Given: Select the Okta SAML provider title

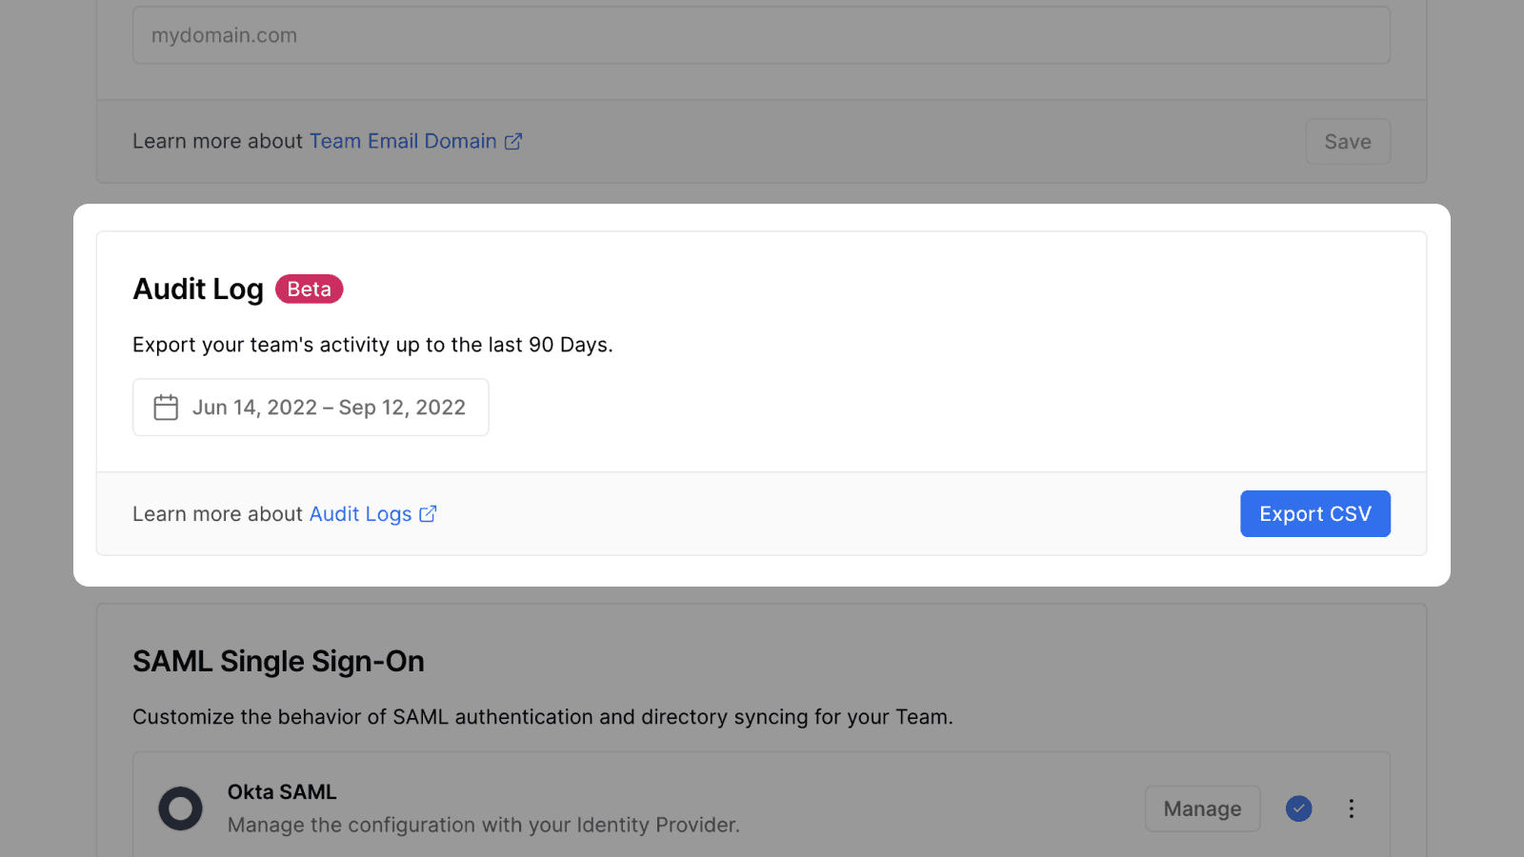Looking at the screenshot, I should (282, 792).
